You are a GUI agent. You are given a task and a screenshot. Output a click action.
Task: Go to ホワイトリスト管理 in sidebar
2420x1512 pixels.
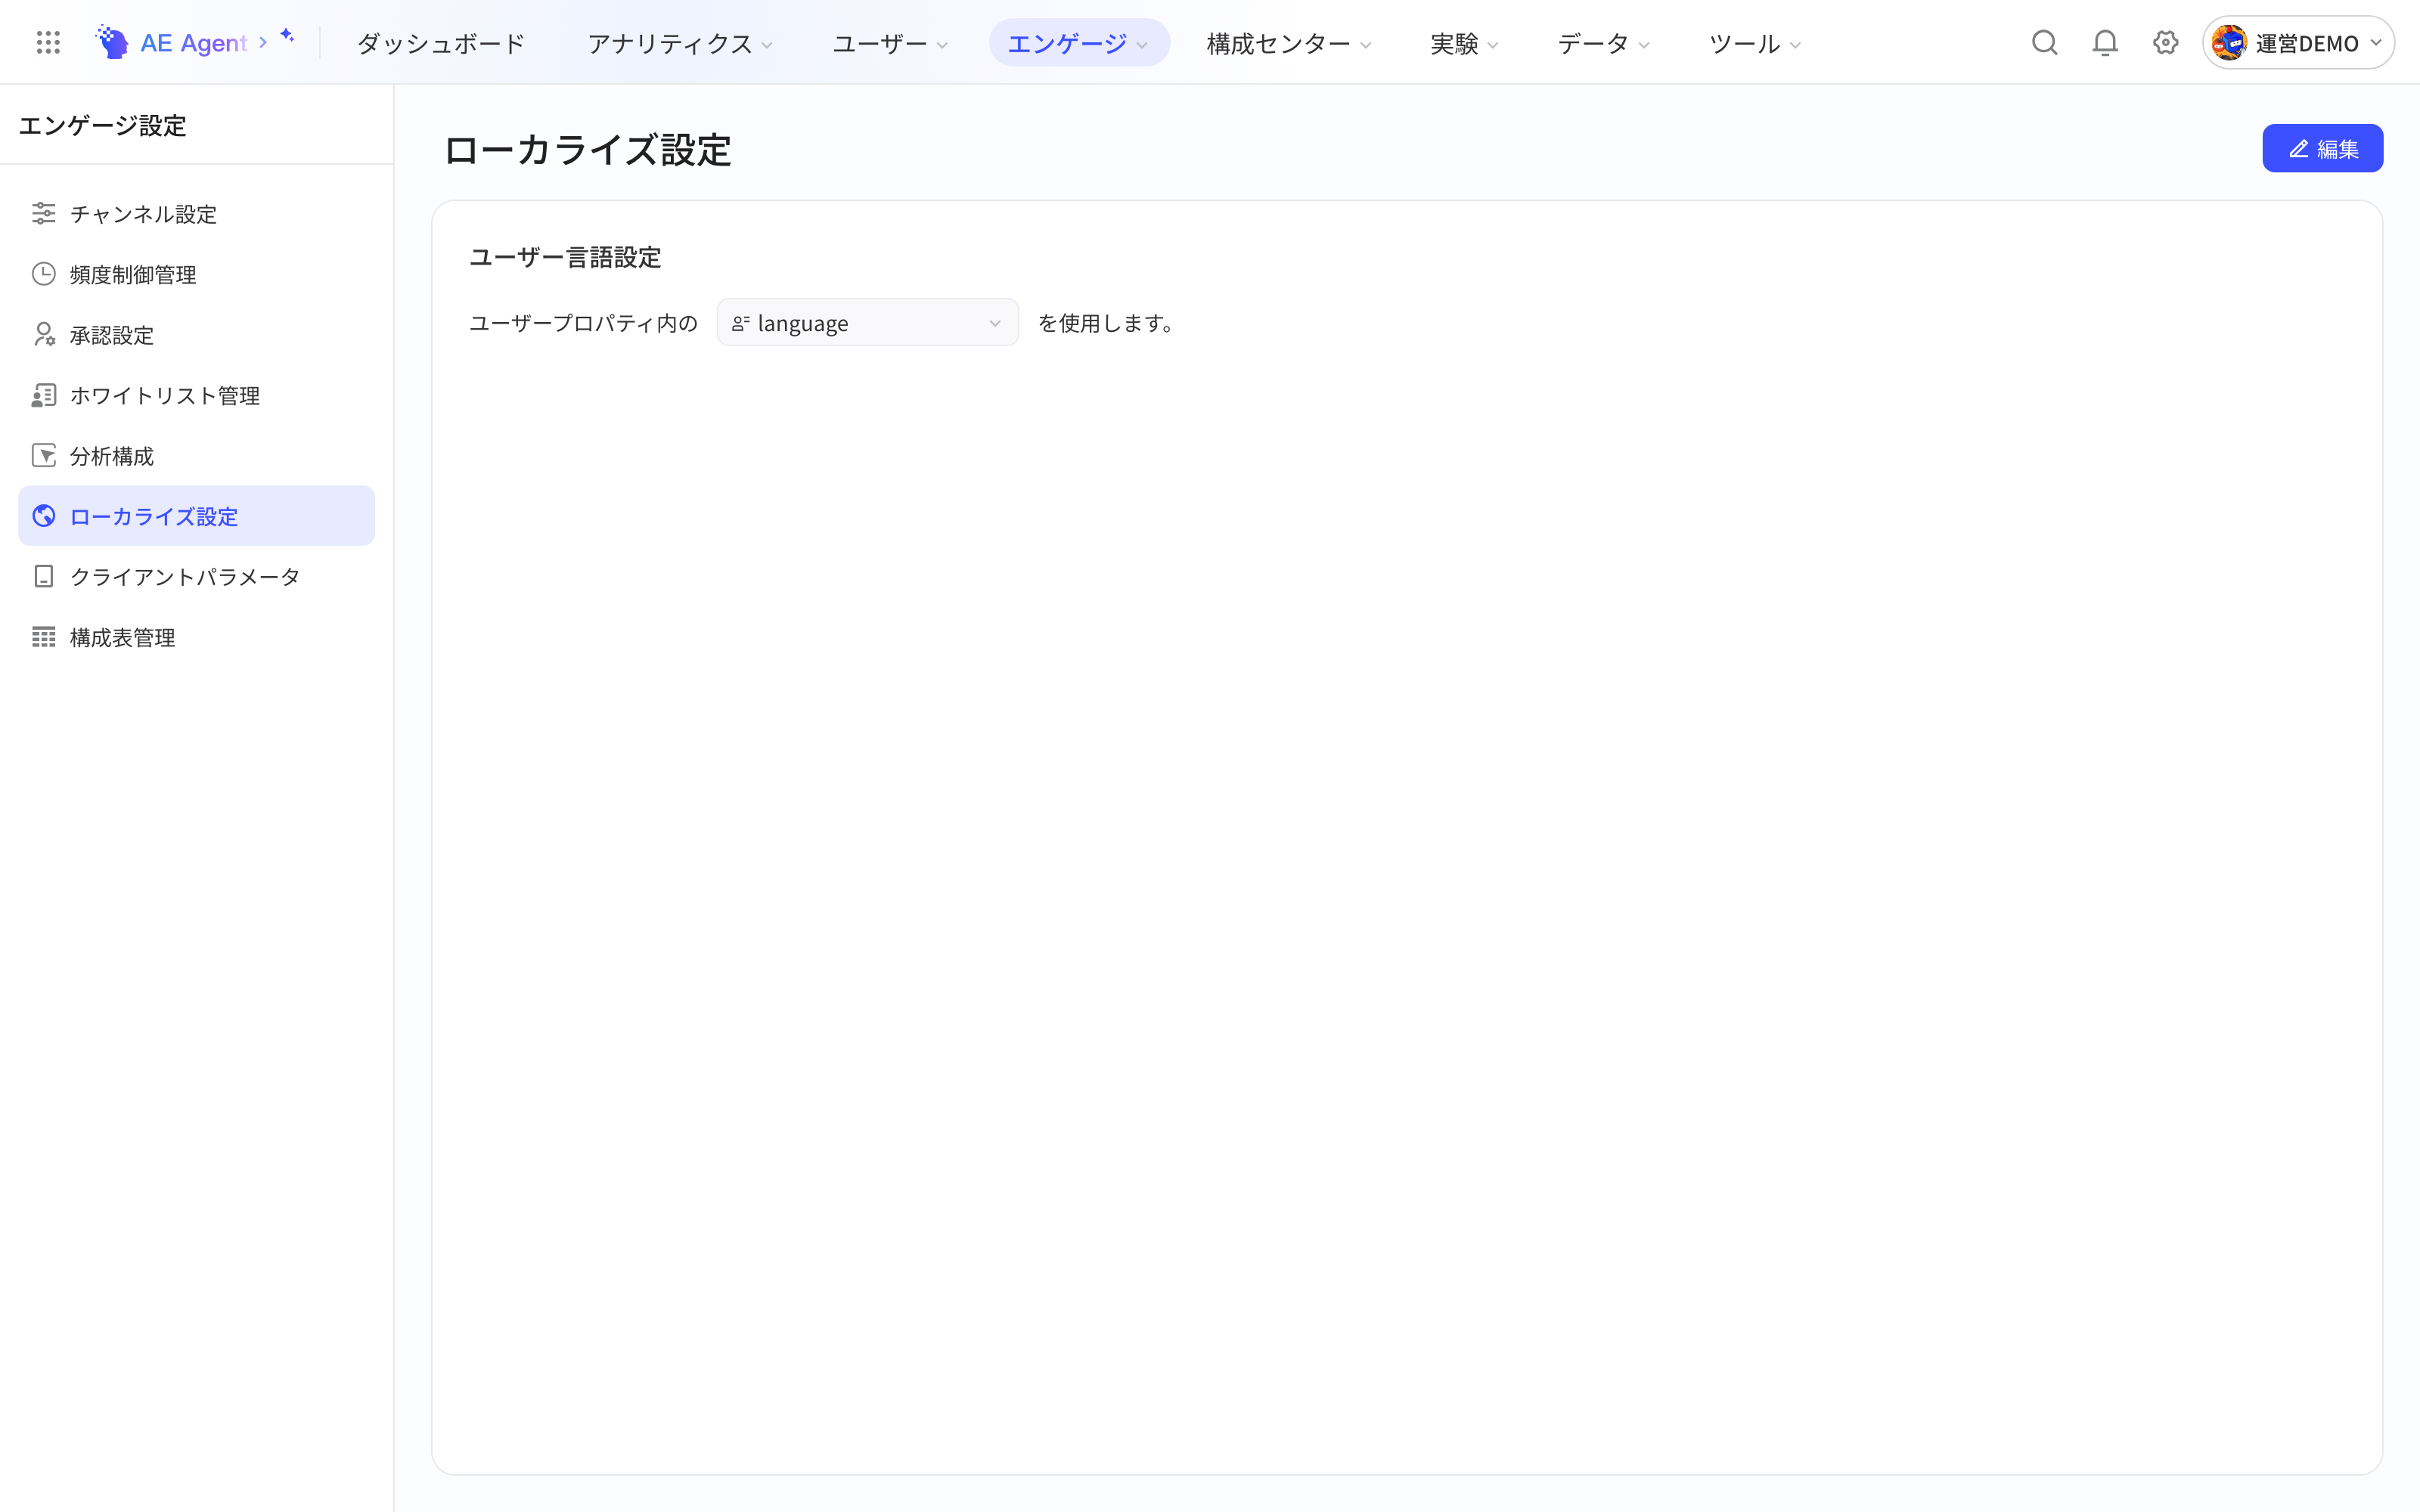tap(196, 395)
